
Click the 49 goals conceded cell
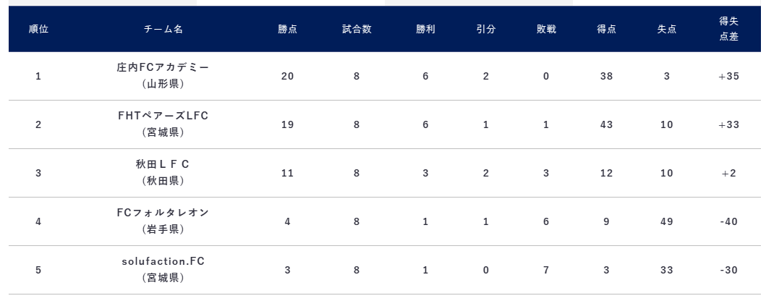click(x=666, y=221)
